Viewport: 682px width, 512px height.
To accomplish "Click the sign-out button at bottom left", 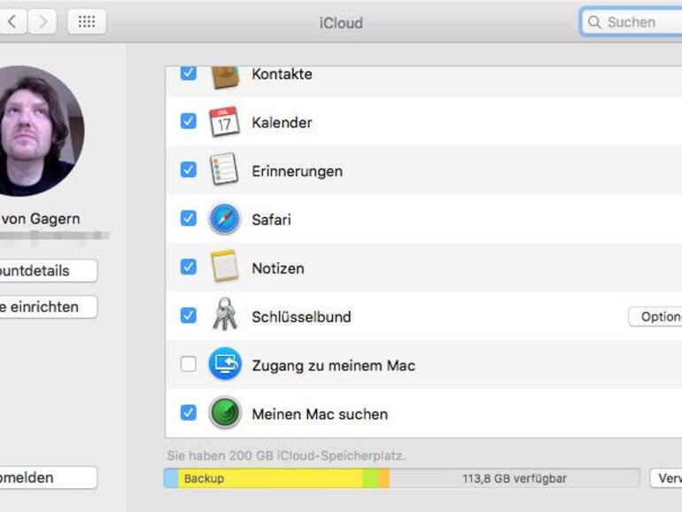I will 46,477.
